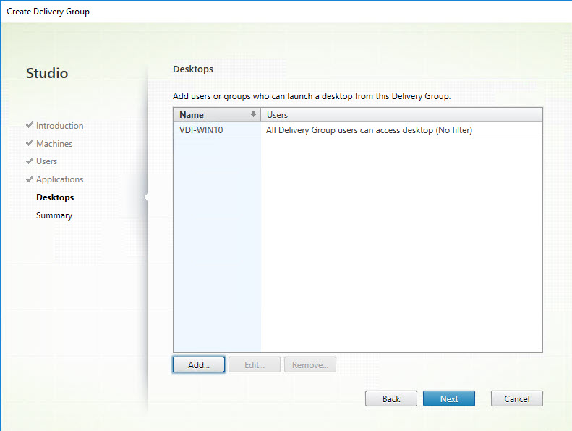This screenshot has height=431, width=572.
Task: Cancel the Create Delivery Group wizard
Action: 517,398
